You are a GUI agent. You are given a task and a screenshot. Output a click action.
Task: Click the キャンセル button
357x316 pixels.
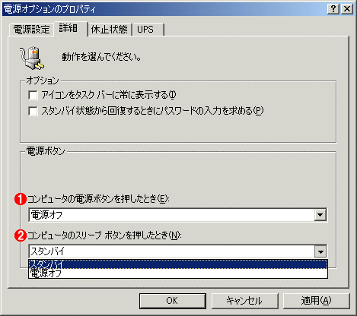[x=244, y=301]
